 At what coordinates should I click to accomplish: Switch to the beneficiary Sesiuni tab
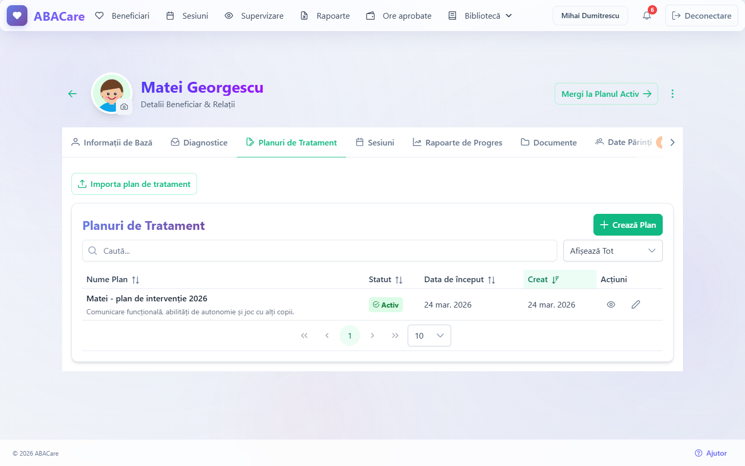375,142
